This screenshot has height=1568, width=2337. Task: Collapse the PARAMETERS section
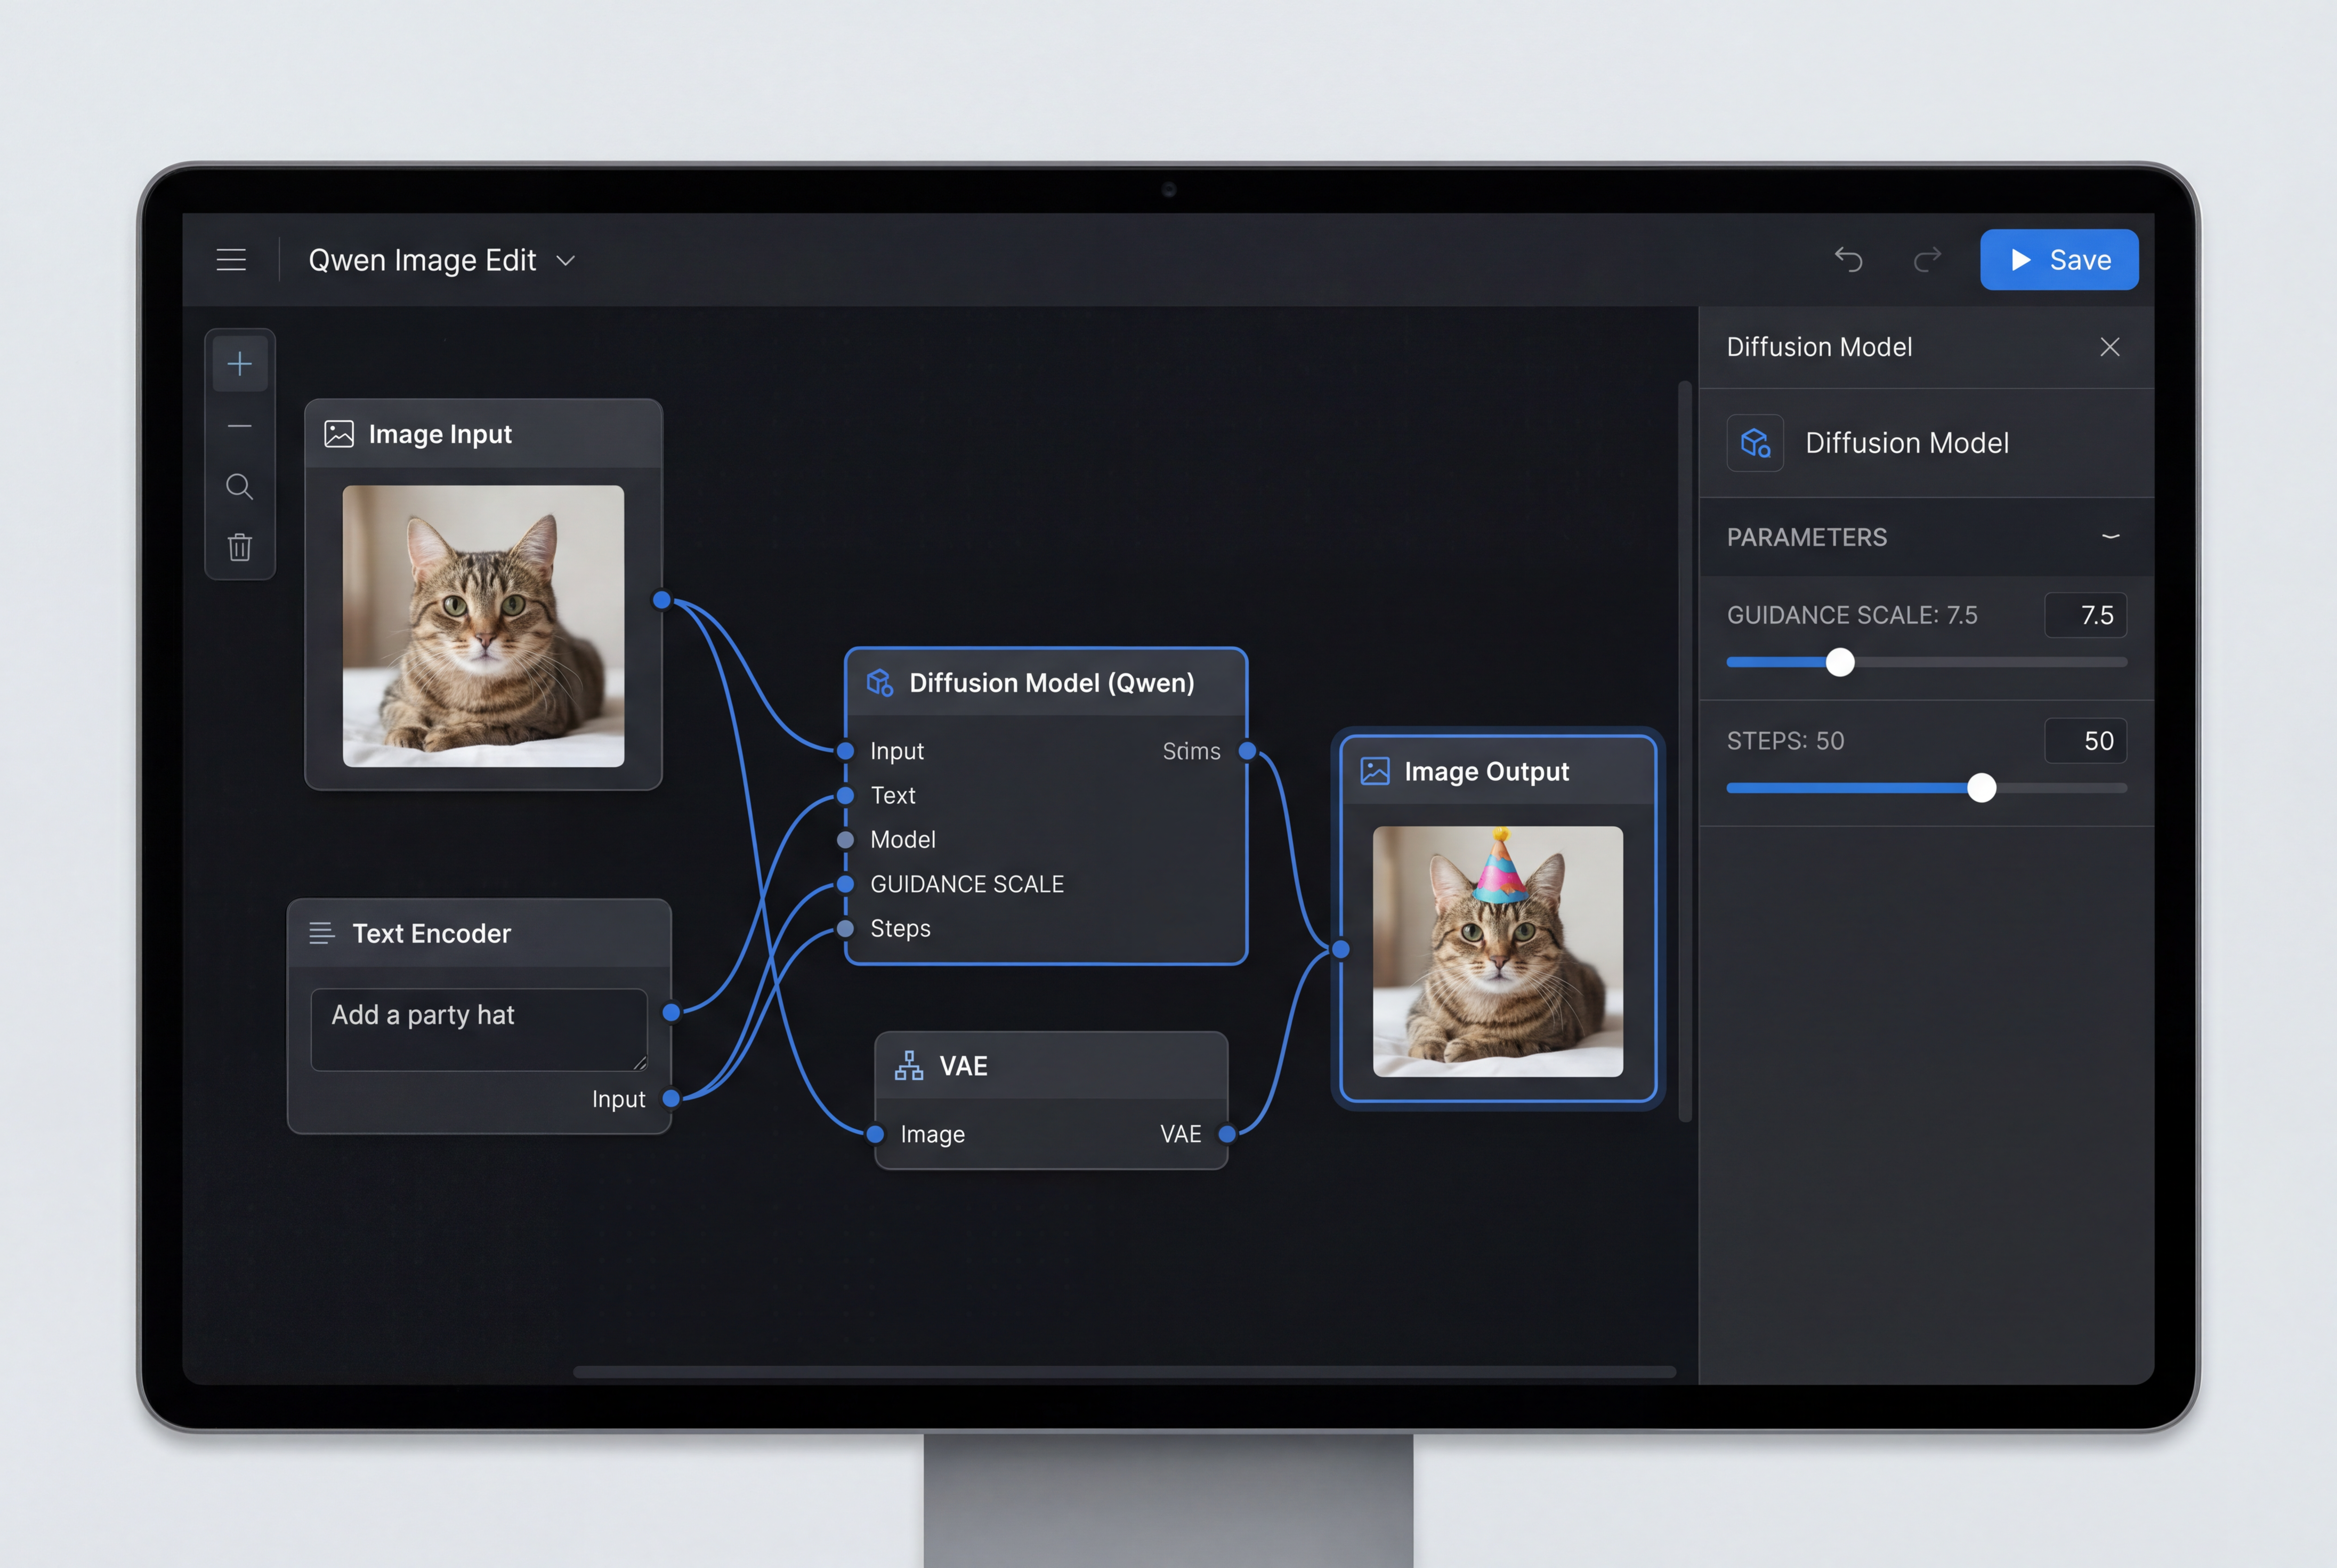coord(2110,537)
